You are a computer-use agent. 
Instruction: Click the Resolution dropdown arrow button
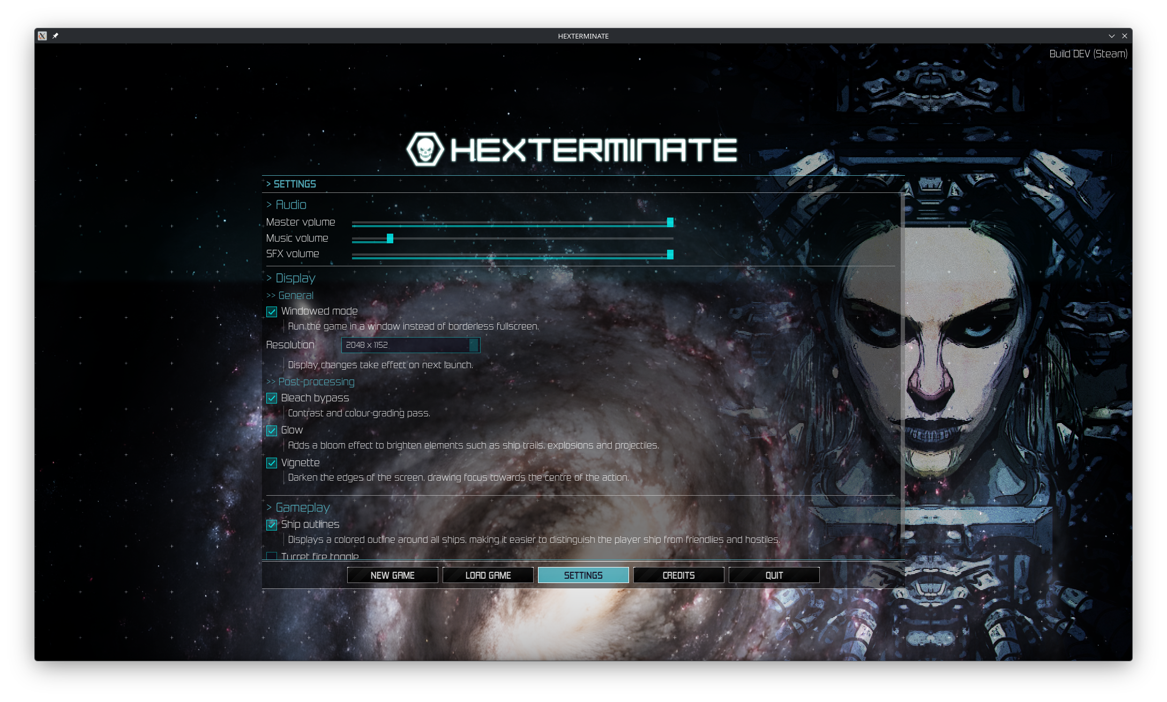474,345
